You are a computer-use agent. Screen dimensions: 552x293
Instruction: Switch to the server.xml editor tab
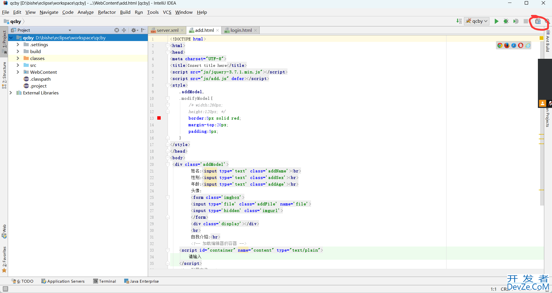pos(167,30)
